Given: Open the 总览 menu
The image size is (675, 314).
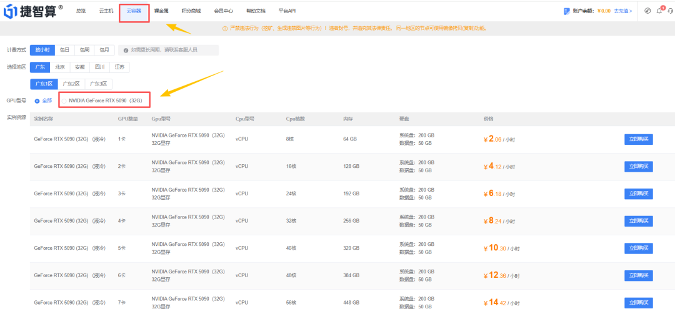Looking at the screenshot, I should point(81,11).
